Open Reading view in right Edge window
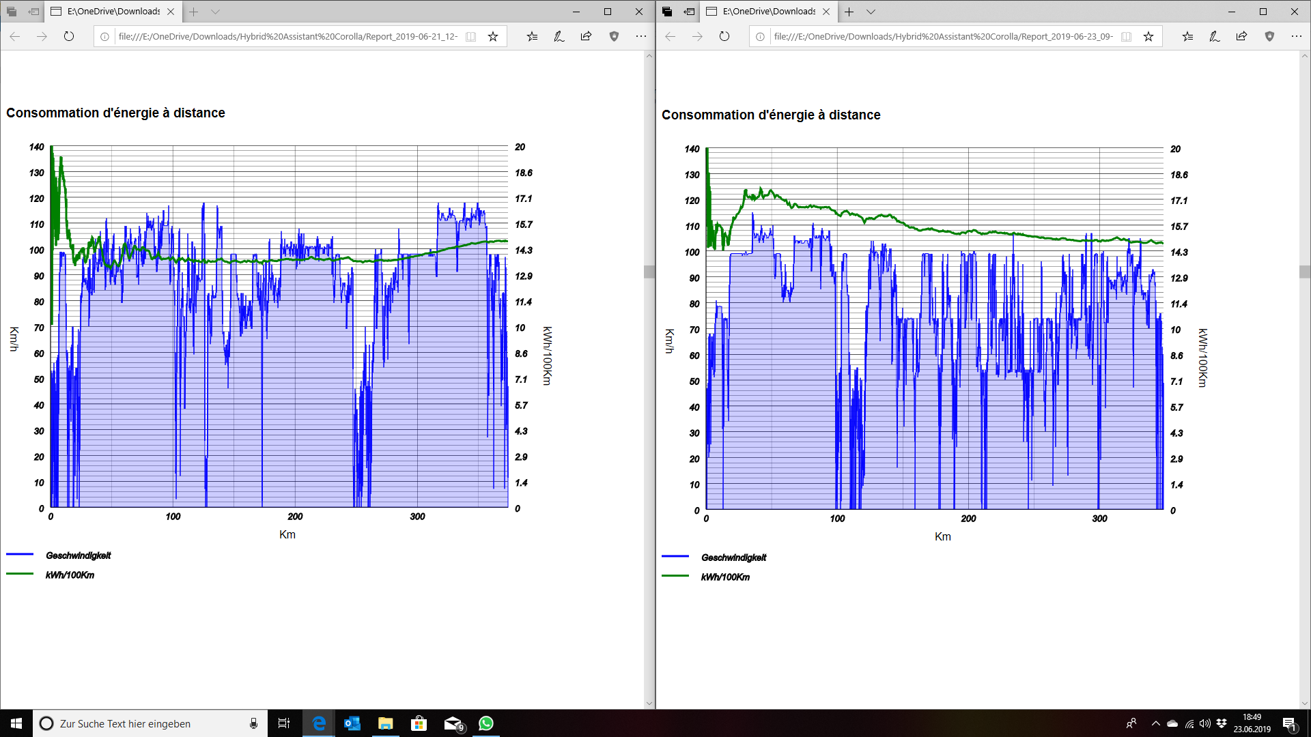Image resolution: width=1311 pixels, height=737 pixels. (1127, 37)
